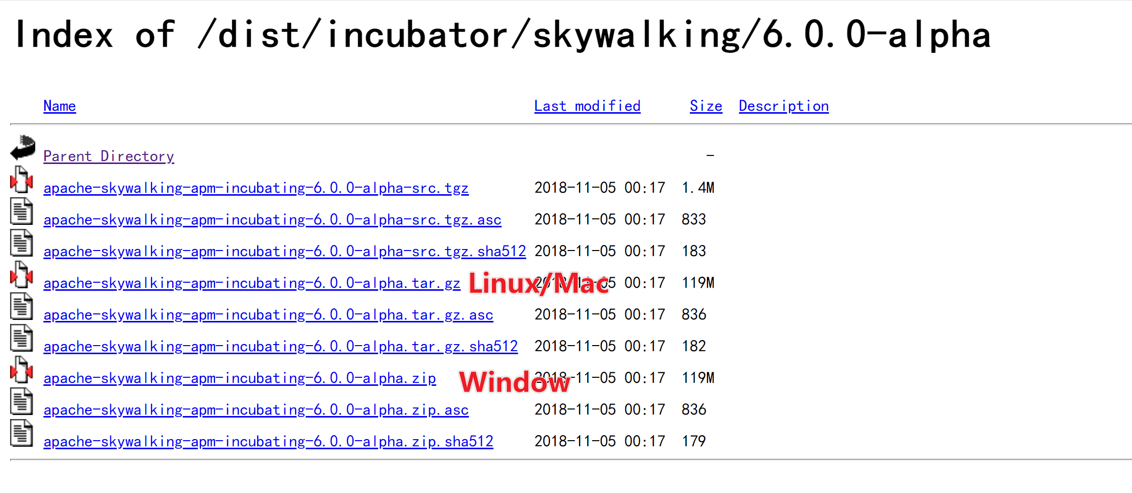This screenshot has width=1132, height=493.
Task: Open the alpha.tar.gz.sha512 checksum link
Action: (280, 347)
